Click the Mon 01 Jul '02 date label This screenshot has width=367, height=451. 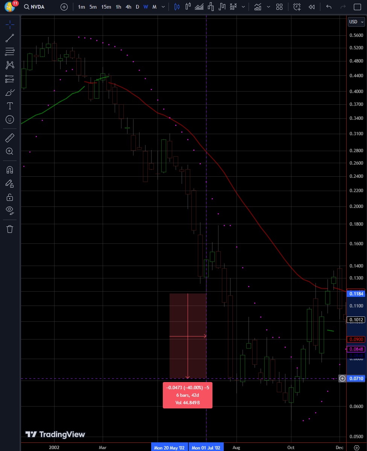pyautogui.click(x=206, y=448)
